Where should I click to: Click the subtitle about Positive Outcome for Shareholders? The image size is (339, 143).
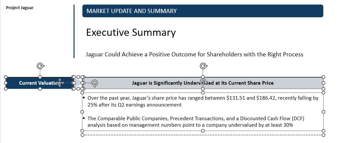195,54
